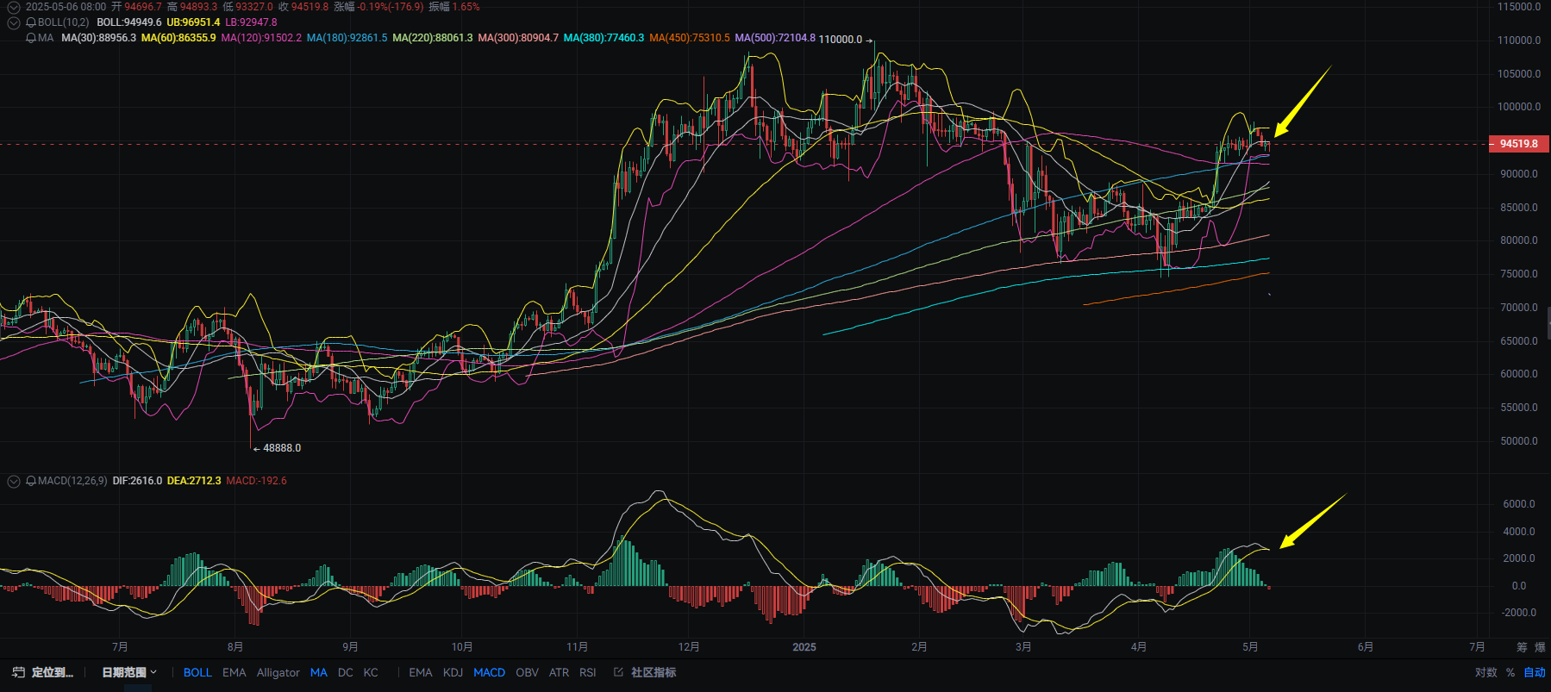Click the MA(60) yellow legend value
The width and height of the screenshot is (1551, 692).
(x=178, y=38)
